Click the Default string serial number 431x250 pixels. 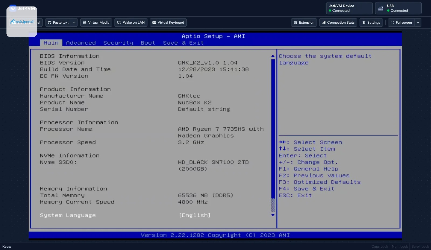pyautogui.click(x=204, y=109)
